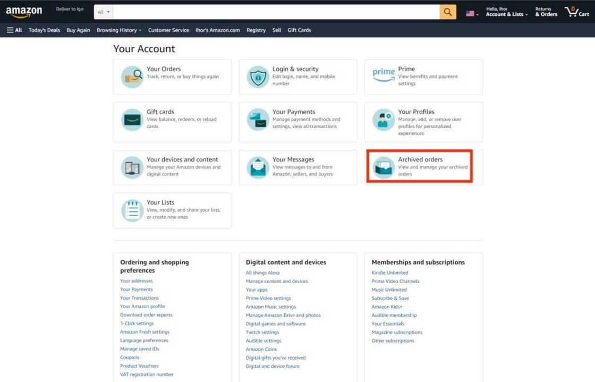Open the Your Amazon profile link

tap(142, 307)
